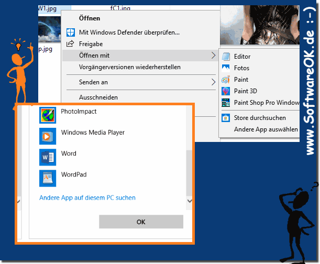Click the WordPad app icon

click(x=48, y=178)
